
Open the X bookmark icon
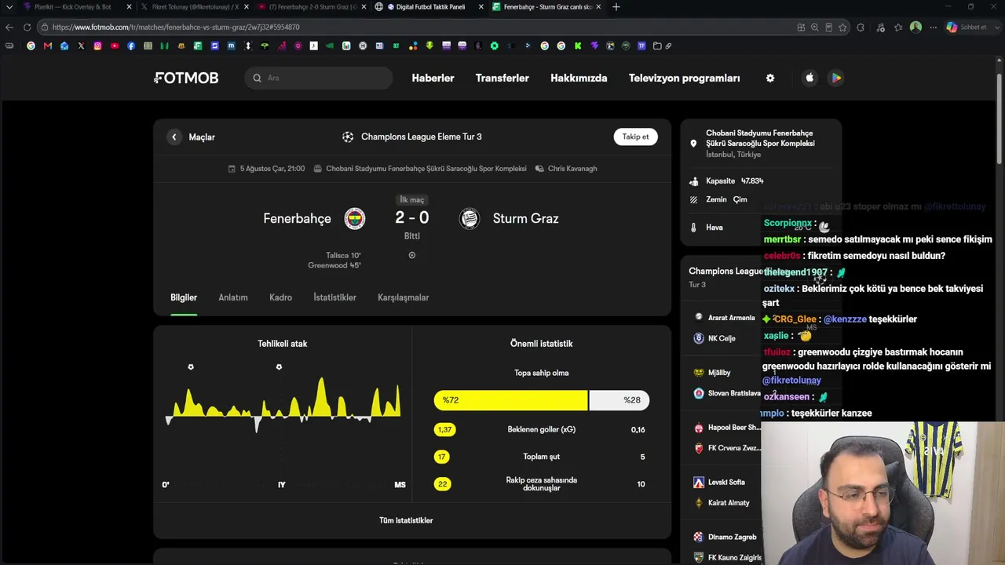[81, 46]
